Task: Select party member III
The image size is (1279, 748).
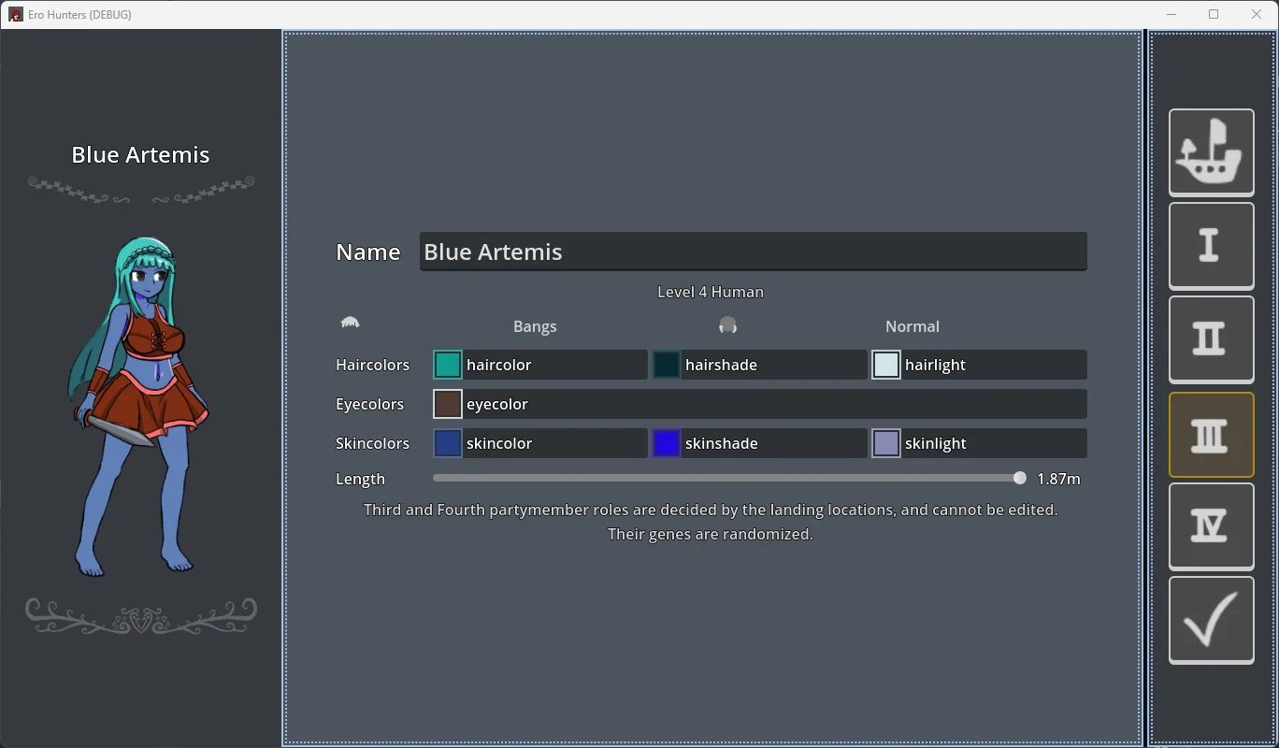Action: point(1211,435)
